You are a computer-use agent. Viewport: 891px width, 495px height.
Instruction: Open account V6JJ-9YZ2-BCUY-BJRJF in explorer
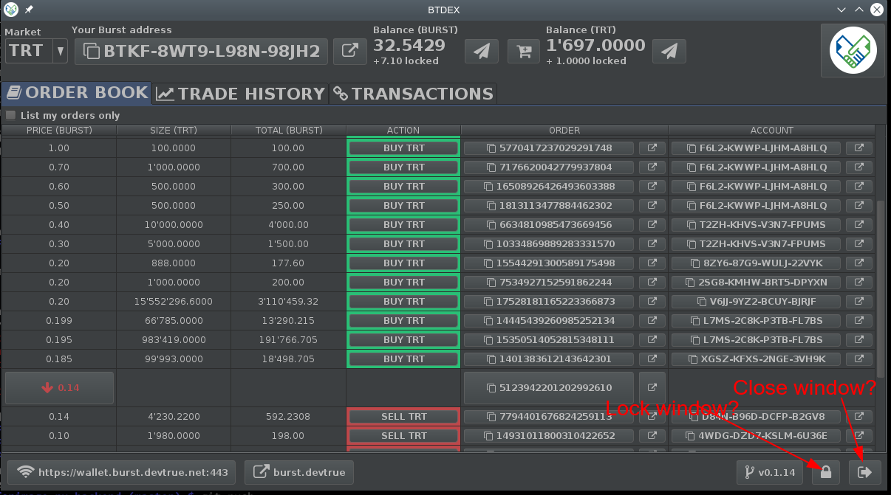859,301
